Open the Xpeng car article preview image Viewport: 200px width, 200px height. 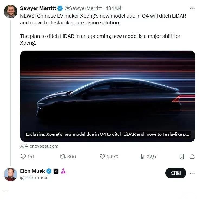pyautogui.click(x=108, y=96)
